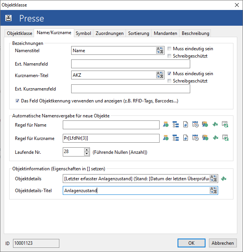This screenshot has height=252, width=243.
Task: Click the empty Regel für Name field
Action: click(x=111, y=125)
